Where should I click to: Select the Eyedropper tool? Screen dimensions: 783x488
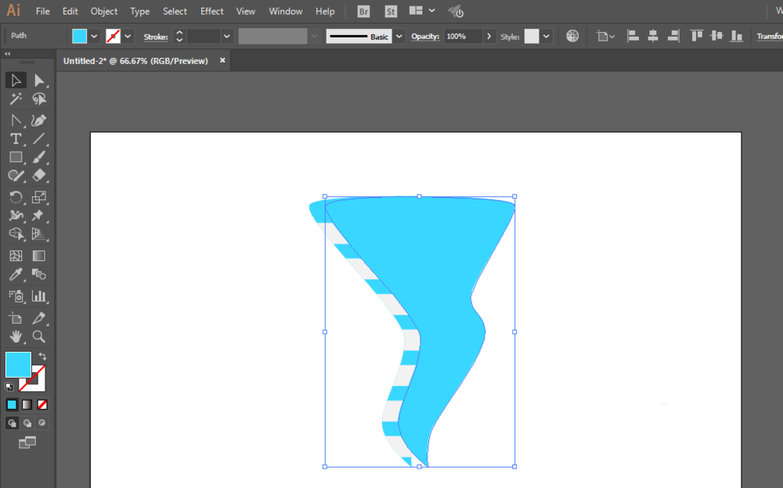(16, 274)
